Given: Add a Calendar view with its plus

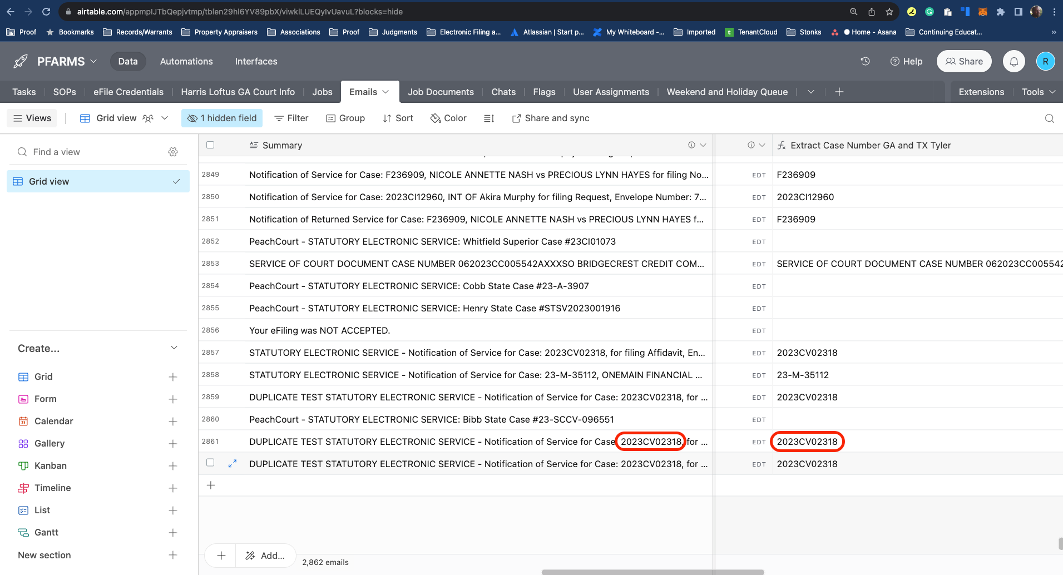Looking at the screenshot, I should [173, 422].
